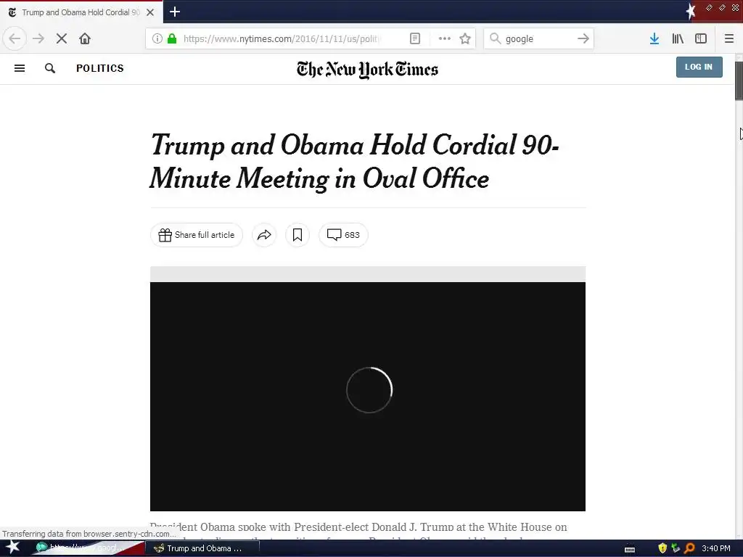Toggle Firefox reader view

pyautogui.click(x=415, y=38)
